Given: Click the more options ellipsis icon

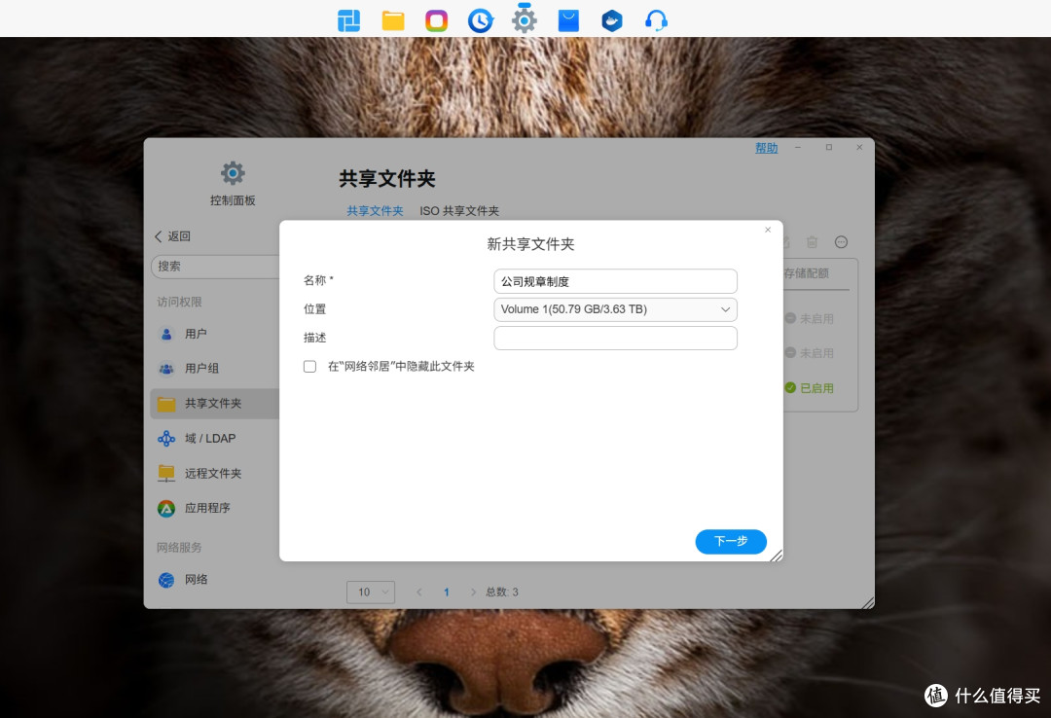Looking at the screenshot, I should coord(841,242).
